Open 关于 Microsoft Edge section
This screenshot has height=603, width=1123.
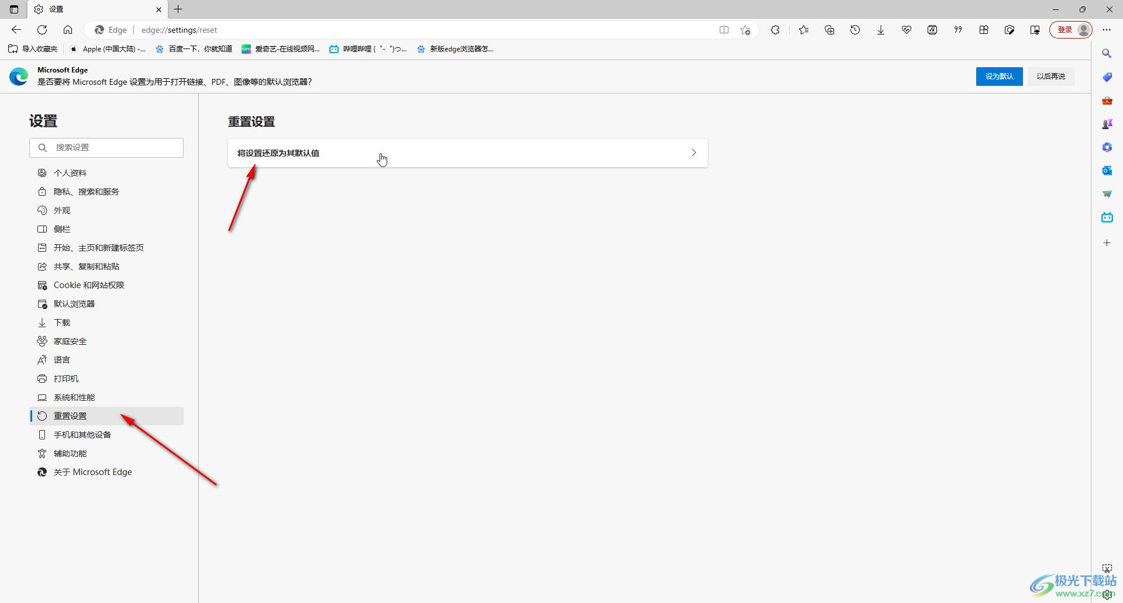[x=106, y=472]
